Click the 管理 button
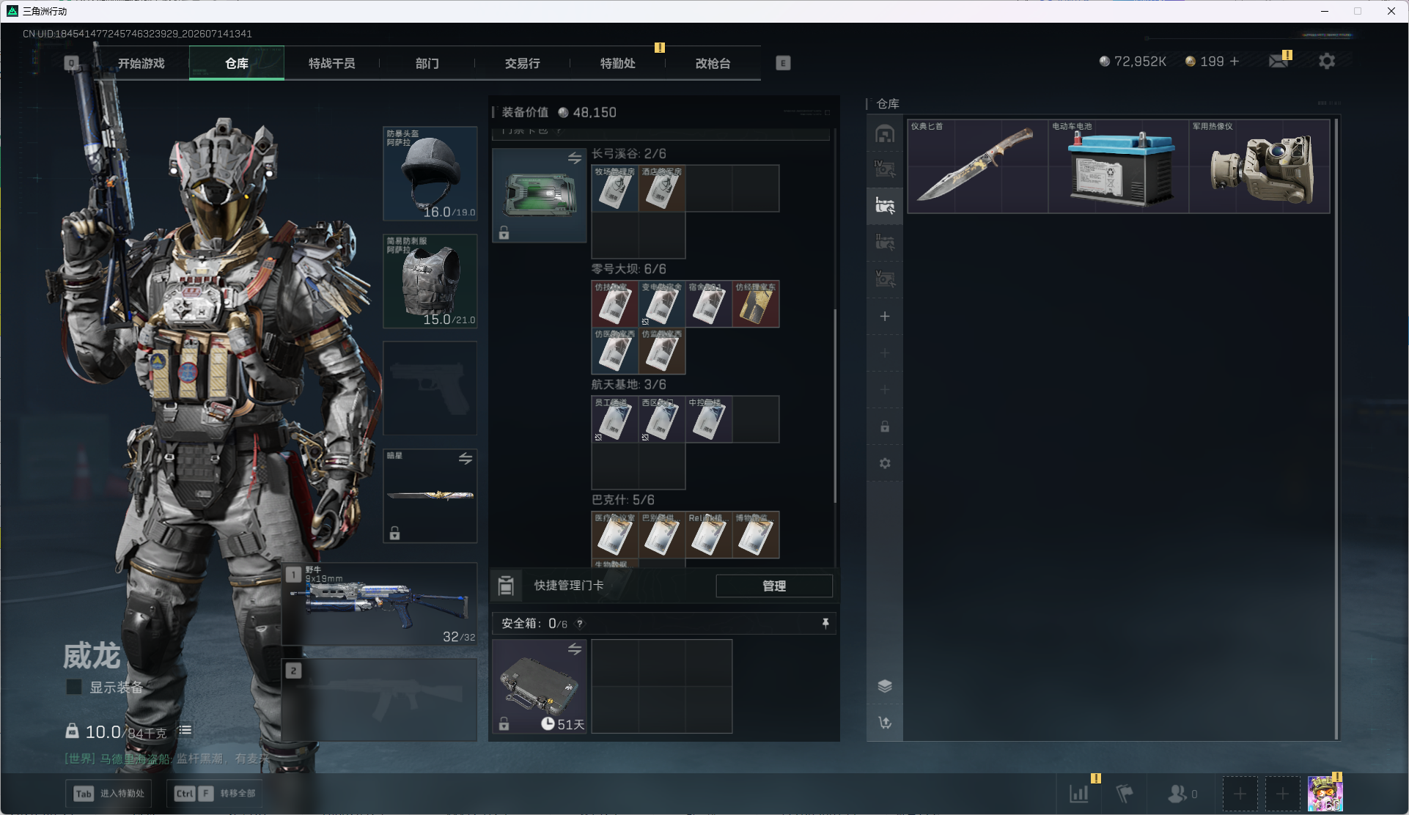Viewport: 1409px width, 815px height. click(x=774, y=586)
